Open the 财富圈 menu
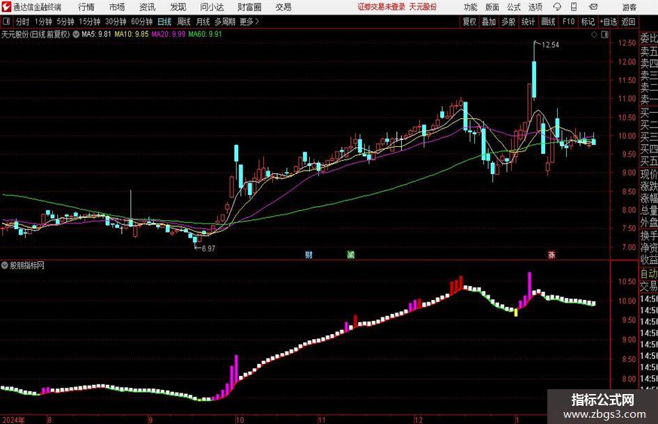Viewport: 658px width, 424px height. coord(249,7)
